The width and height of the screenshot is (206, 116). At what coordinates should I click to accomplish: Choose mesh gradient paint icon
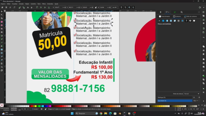pos(175,21)
